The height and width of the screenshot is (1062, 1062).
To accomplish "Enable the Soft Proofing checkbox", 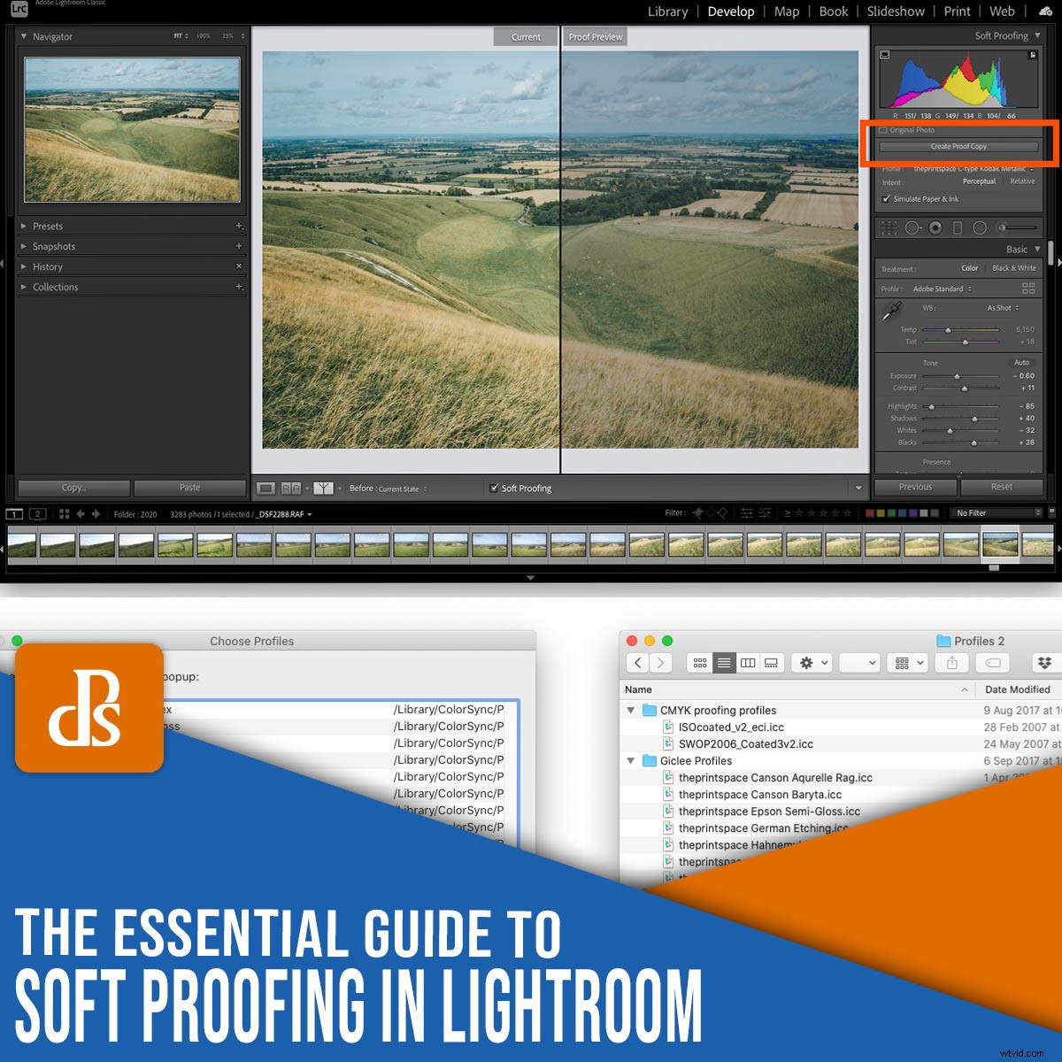I will click(495, 488).
